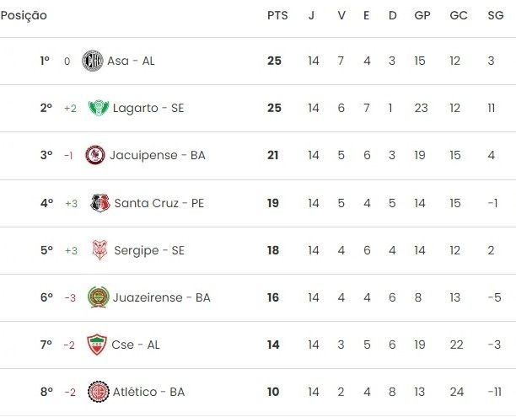This screenshot has height=417, width=516.
Task: Click Asa's 25 points value
Action: click(x=275, y=61)
